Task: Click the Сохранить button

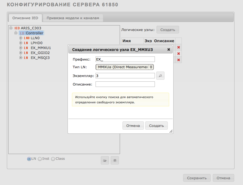Action: coord(197,178)
